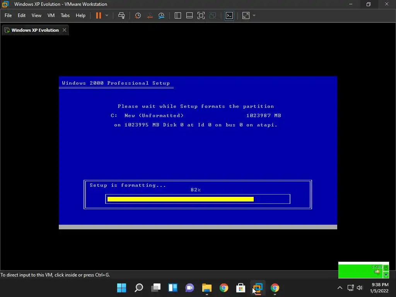
Task: Send Ctrl+Alt+Del to the VM
Action: click(121, 15)
